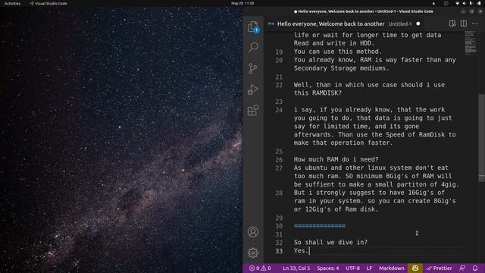Image resolution: width=485 pixels, height=273 pixels.
Task: Click the Prettier status bar item
Action: (x=439, y=268)
